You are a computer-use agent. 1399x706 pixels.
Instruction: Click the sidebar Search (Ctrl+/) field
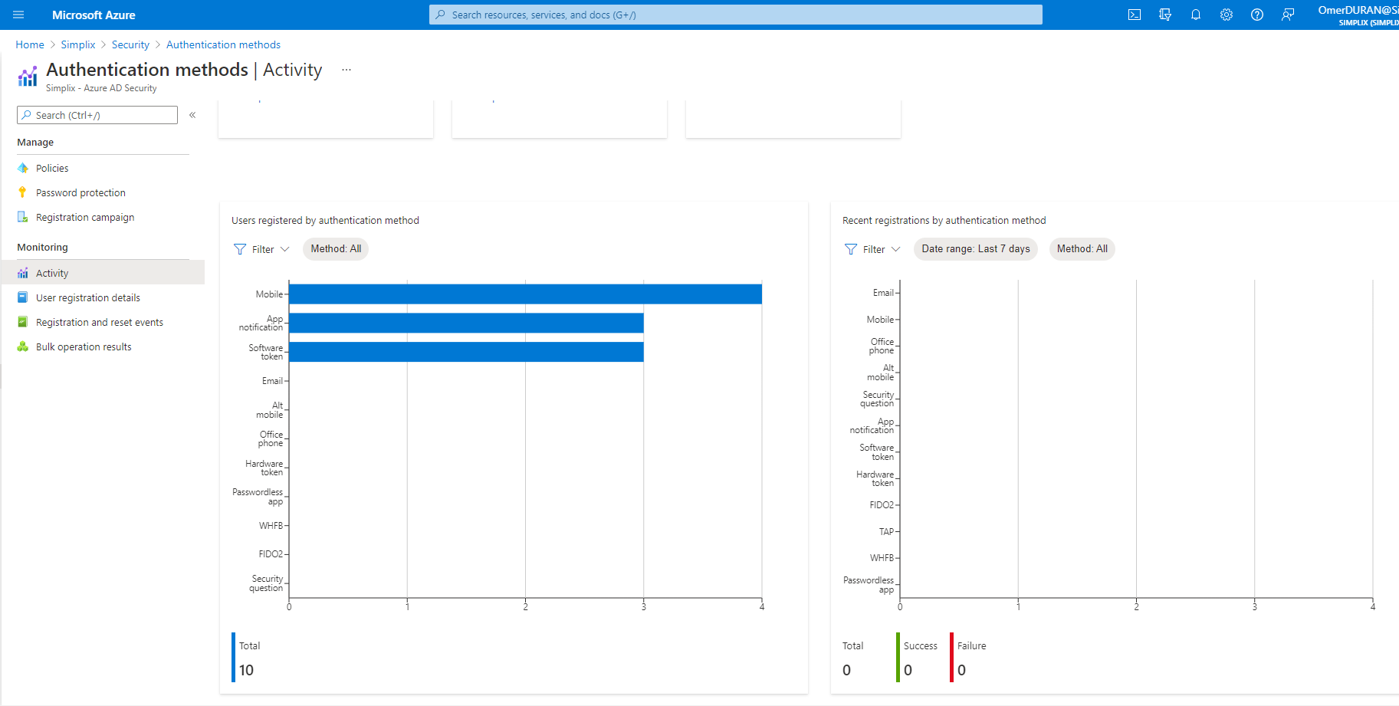(97, 115)
